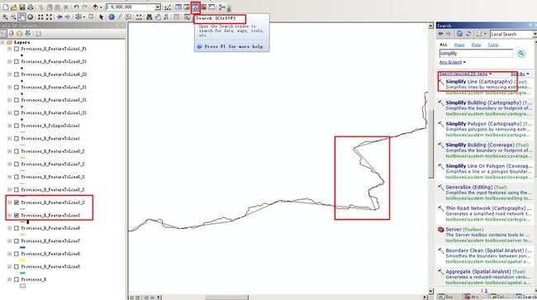Screen dimensions: 537x300
Task: Open the Sort By dropdown
Action: tap(520, 74)
